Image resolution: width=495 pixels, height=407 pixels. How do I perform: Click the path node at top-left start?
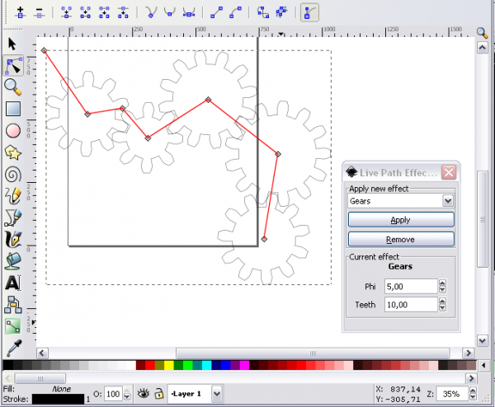tap(44, 50)
